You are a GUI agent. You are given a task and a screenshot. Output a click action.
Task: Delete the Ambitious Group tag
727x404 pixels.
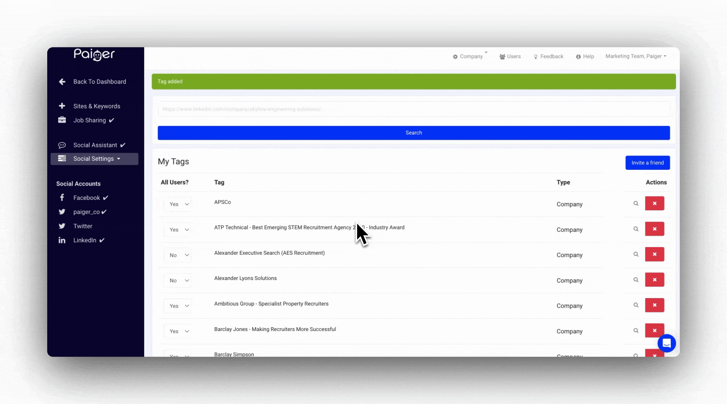click(655, 305)
